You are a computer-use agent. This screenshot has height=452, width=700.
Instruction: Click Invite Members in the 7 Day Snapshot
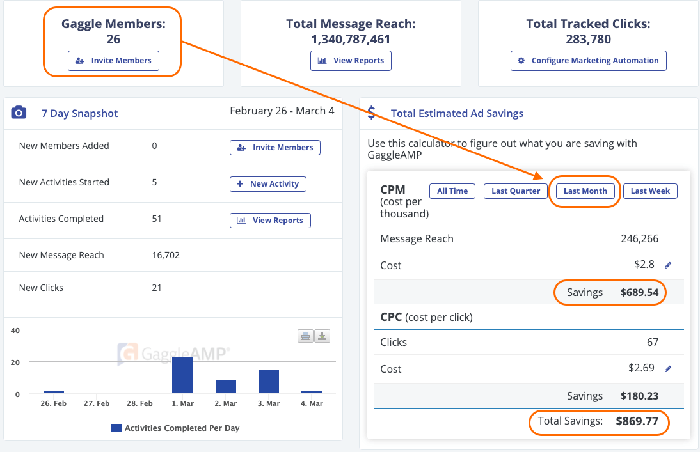tap(274, 147)
